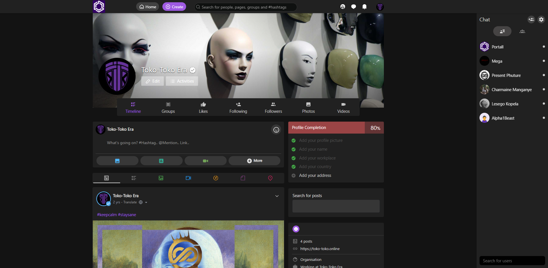This screenshot has width=548, height=268.
Task: Open the Groups profile tab
Action: pyautogui.click(x=168, y=108)
